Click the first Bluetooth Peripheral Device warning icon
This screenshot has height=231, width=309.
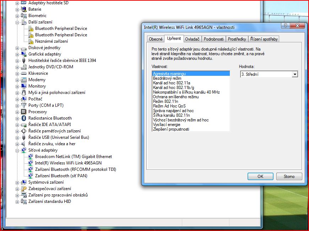(31, 28)
